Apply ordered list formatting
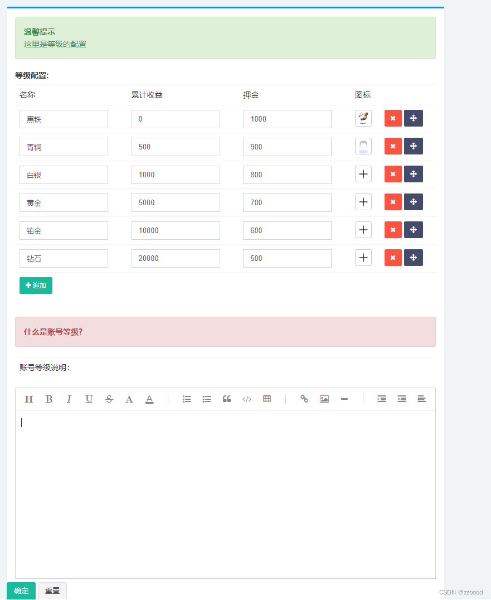 [x=187, y=399]
